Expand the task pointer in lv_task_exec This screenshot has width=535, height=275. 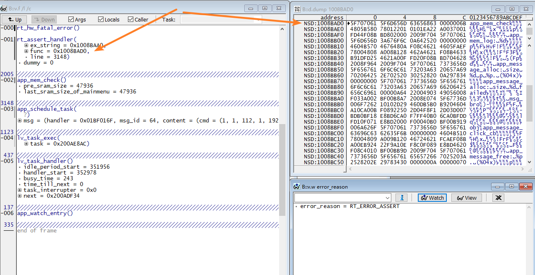[27, 144]
